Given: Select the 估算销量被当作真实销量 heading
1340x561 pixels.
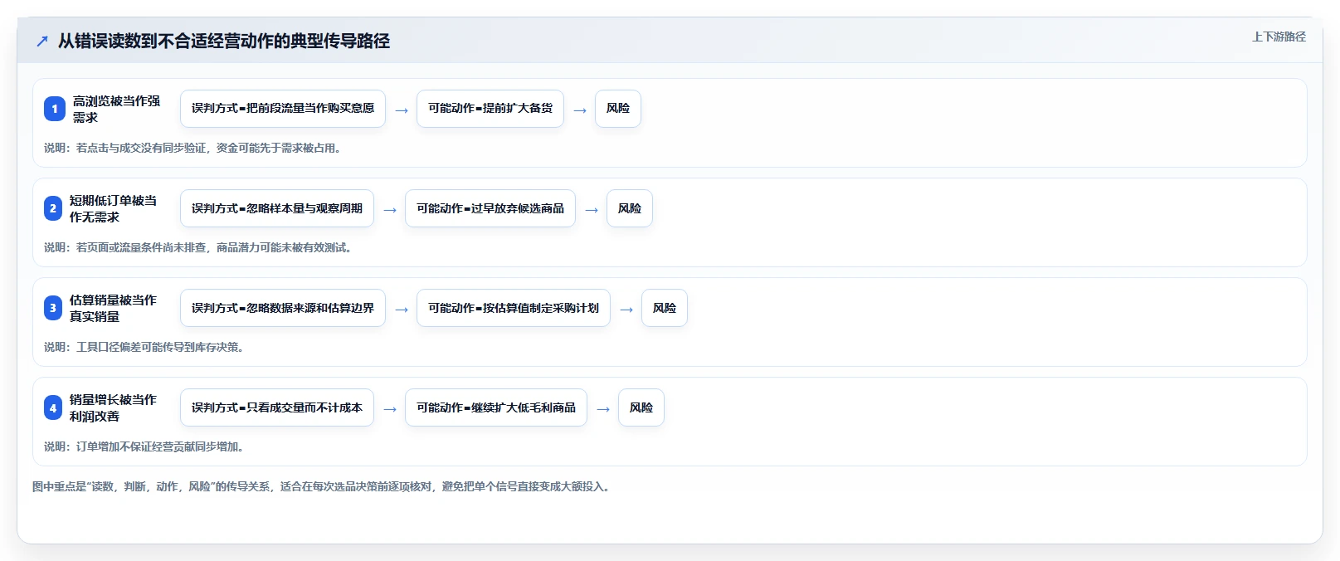Looking at the screenshot, I should coord(113,308).
